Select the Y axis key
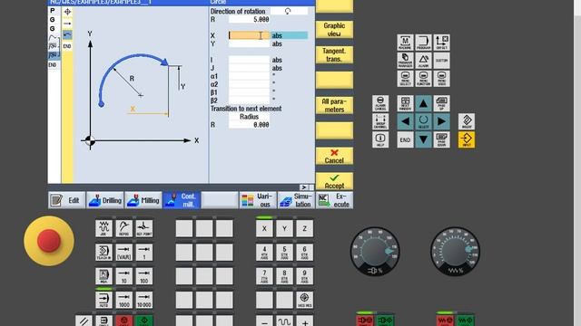This screenshot has height=326, width=581. (x=284, y=229)
